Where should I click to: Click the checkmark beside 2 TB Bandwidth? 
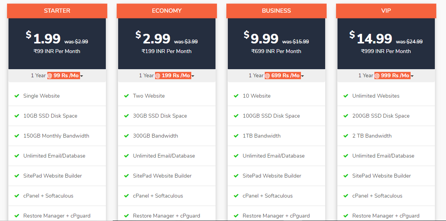346,136
